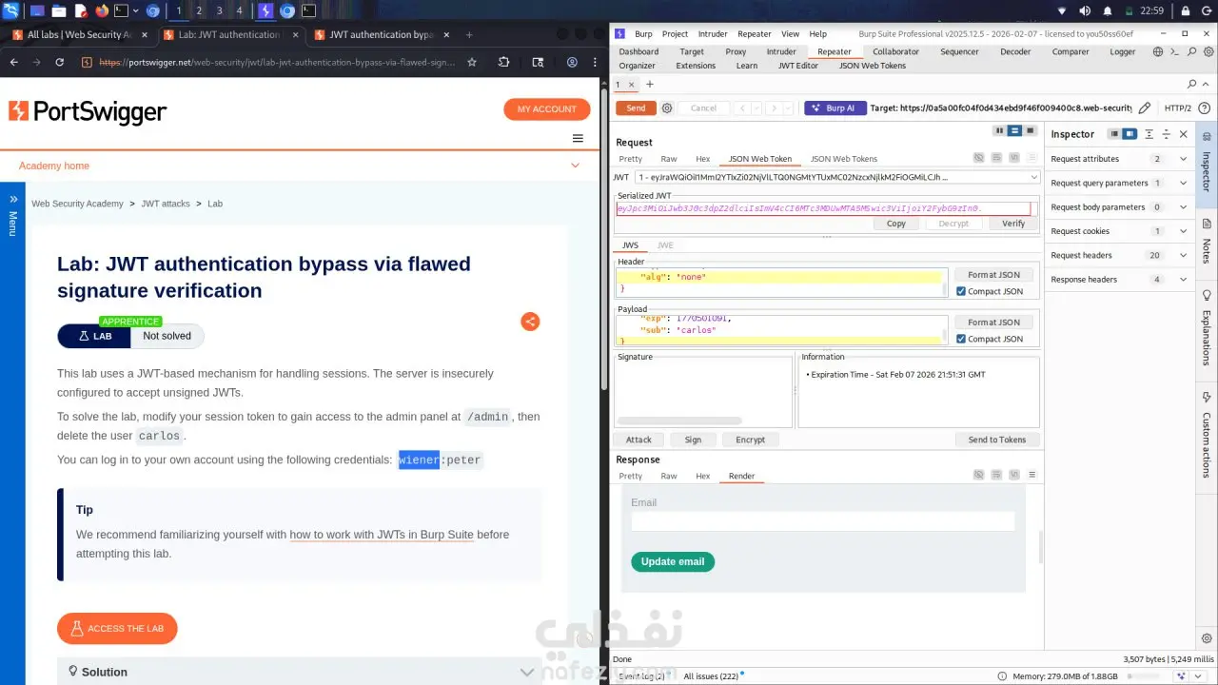Click the Email field in rendered response

822,521
